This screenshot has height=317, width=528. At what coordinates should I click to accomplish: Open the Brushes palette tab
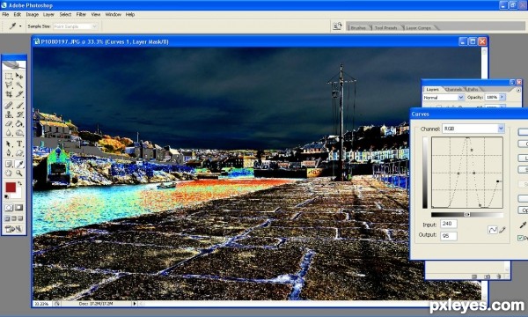point(358,27)
